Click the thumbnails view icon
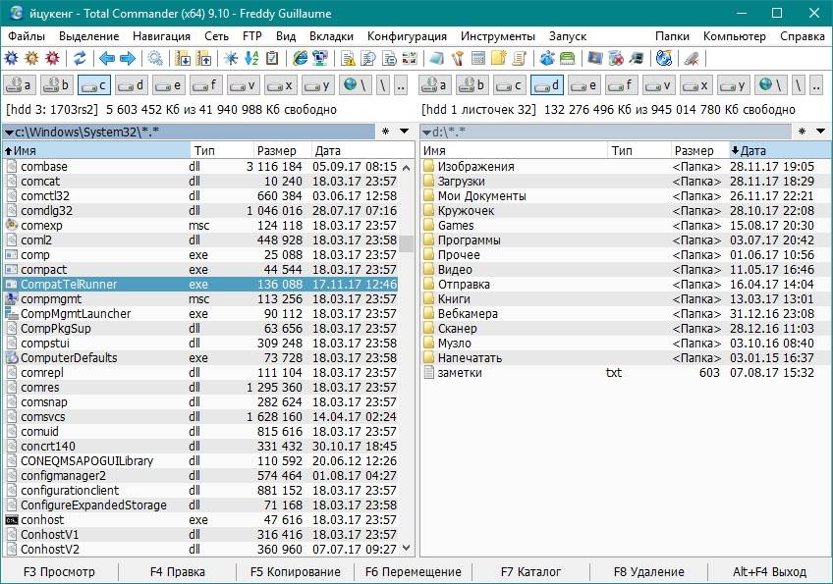The width and height of the screenshot is (833, 584). (x=410, y=58)
